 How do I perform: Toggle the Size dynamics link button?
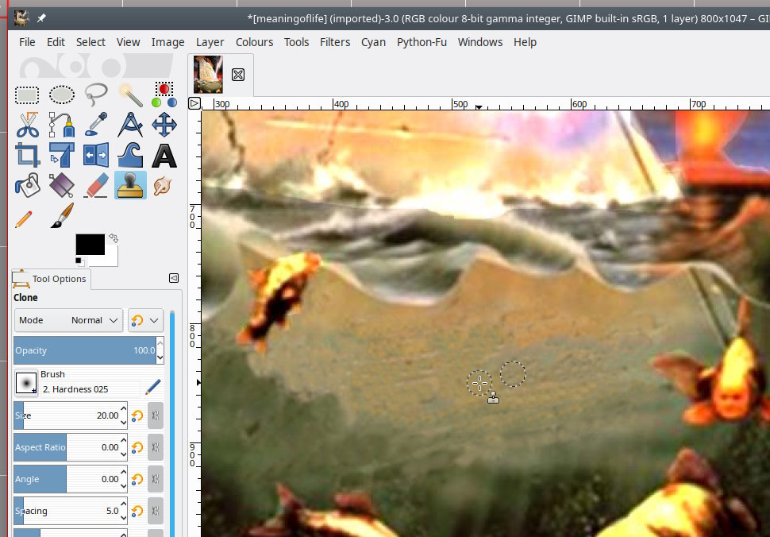[x=155, y=415]
